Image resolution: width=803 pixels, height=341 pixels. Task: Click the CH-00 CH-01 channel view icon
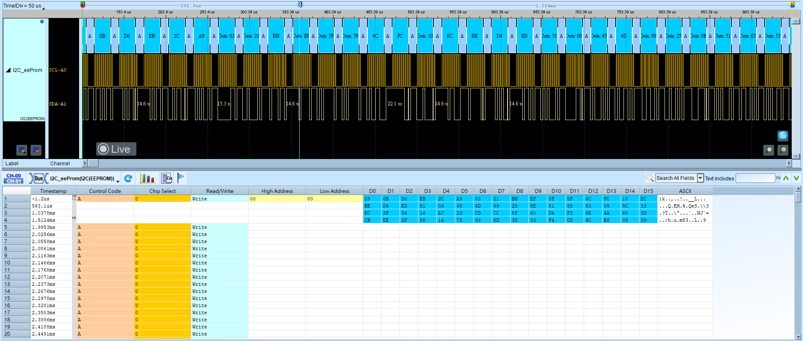point(14,179)
